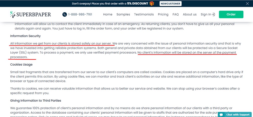Click the Cookies Usage heading

coord(21,64)
